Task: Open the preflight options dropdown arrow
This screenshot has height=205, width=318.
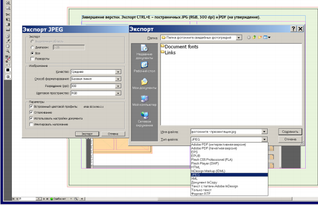Action: tap(71, 199)
